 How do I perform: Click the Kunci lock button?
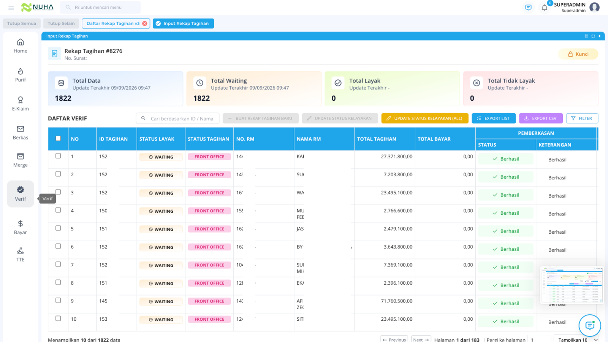tap(578, 54)
